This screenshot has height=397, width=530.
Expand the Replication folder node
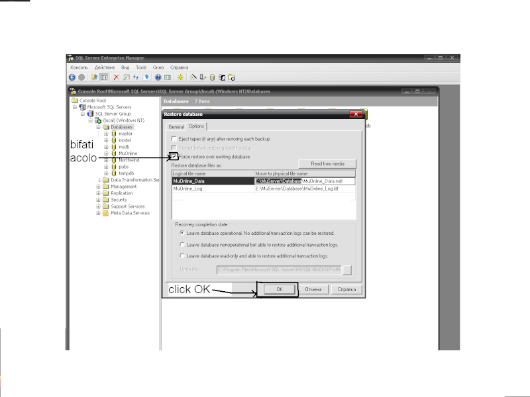pos(98,193)
